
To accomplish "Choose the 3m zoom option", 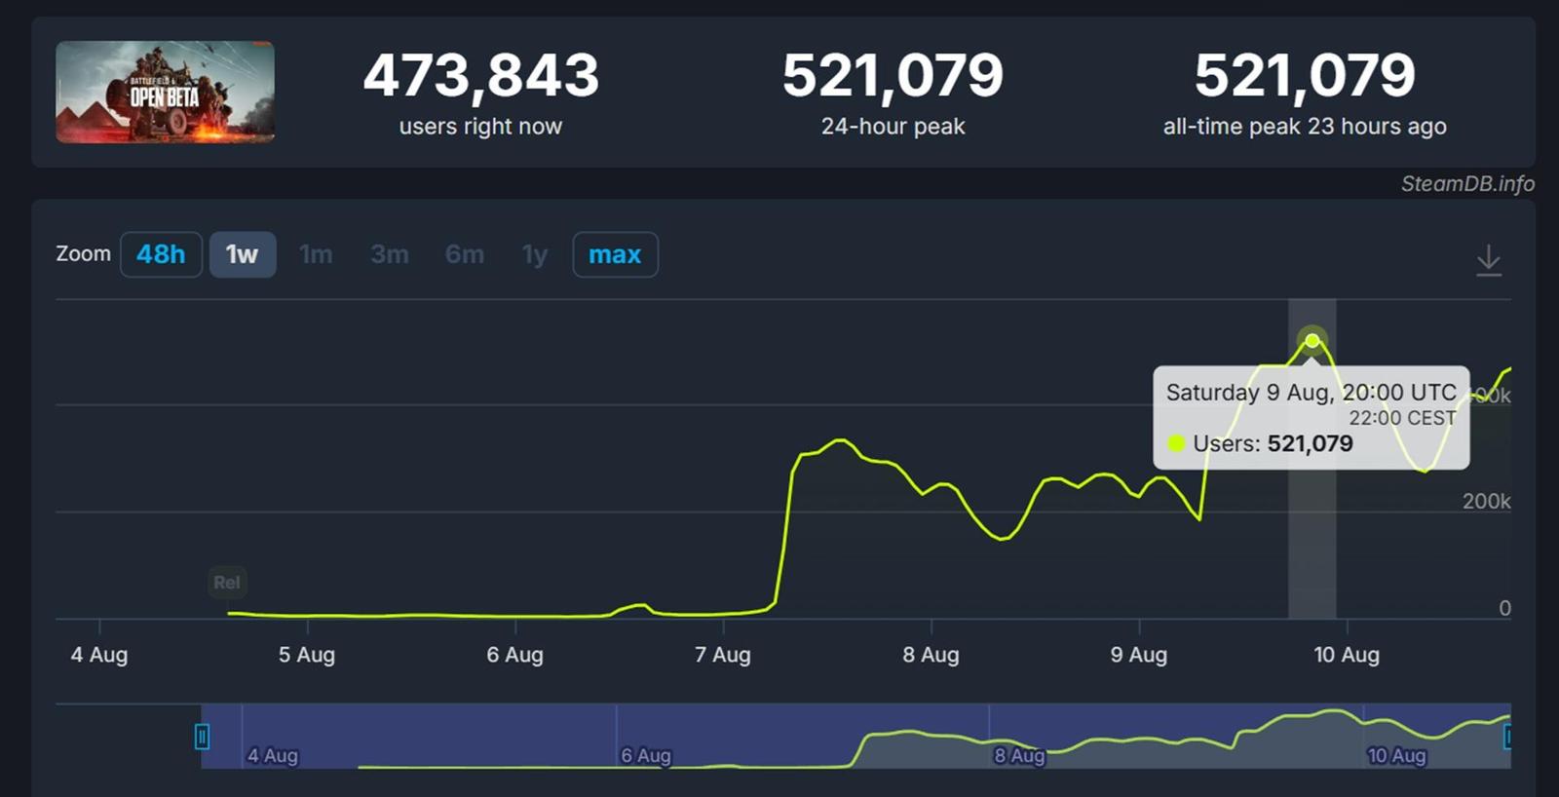I will [390, 254].
